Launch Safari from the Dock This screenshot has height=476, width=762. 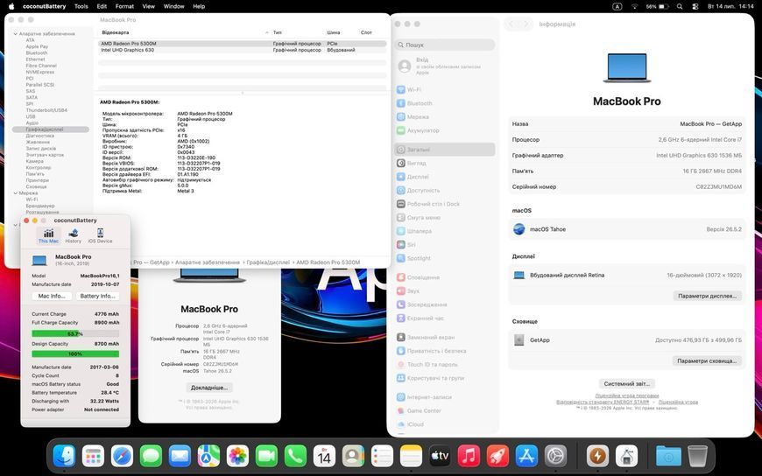122,456
